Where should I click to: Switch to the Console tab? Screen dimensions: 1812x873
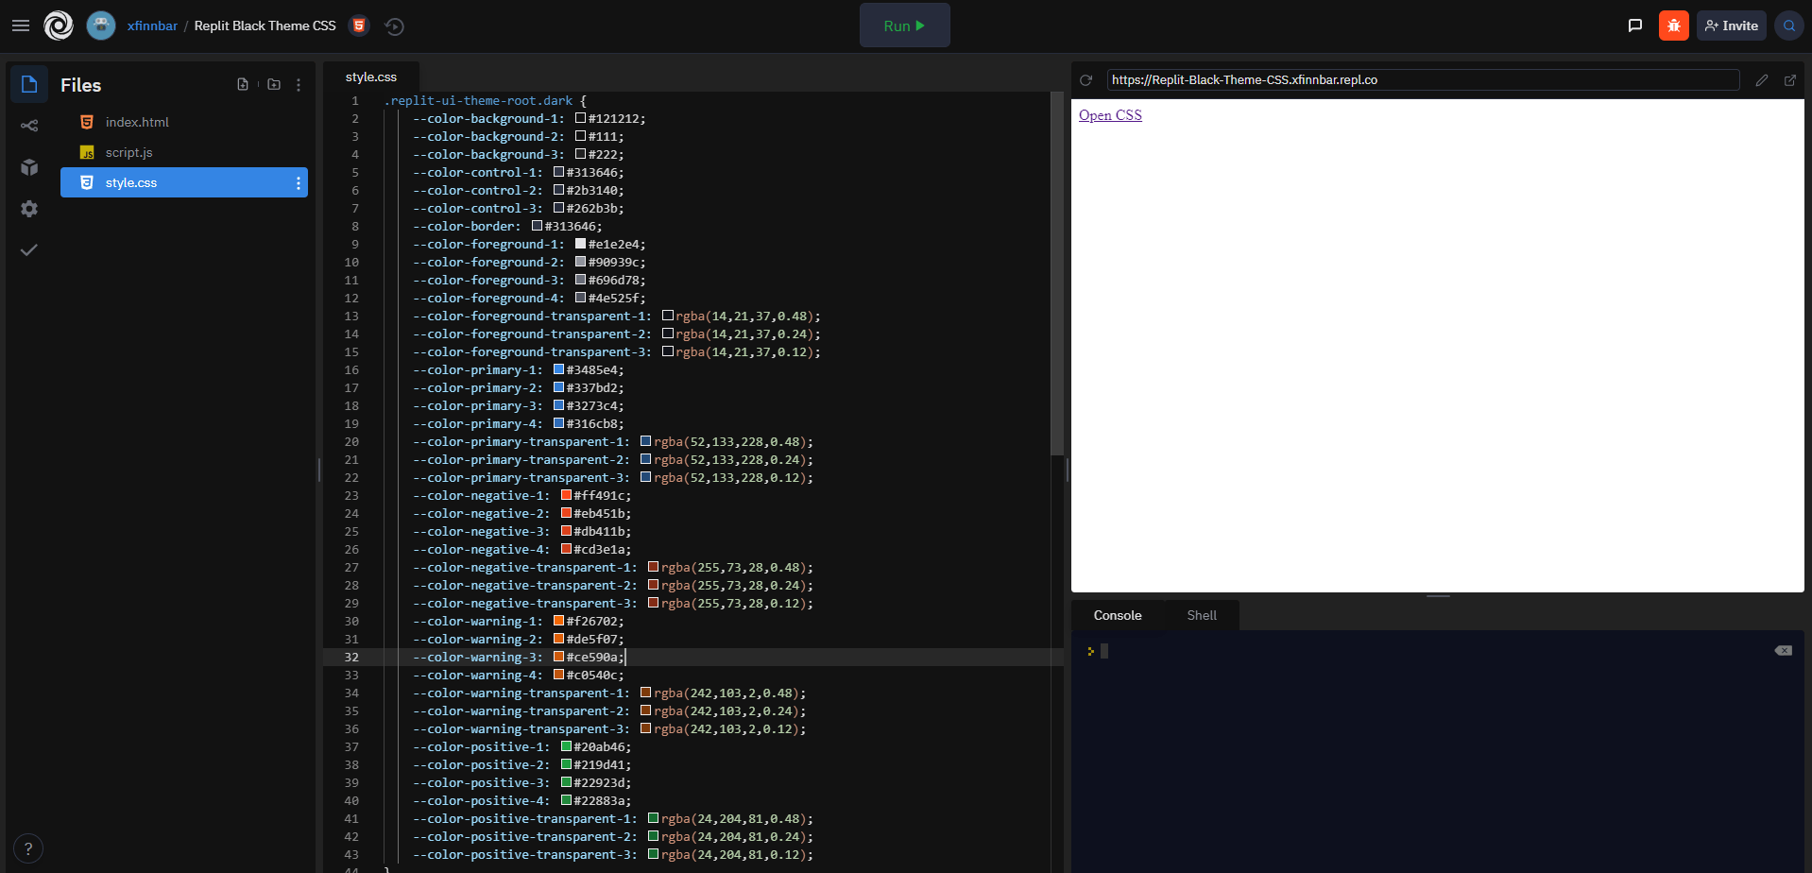[1118, 615]
